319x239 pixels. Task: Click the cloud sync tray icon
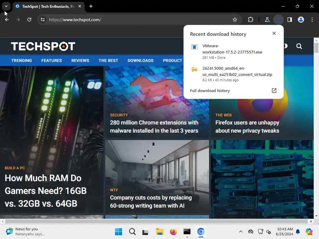point(251,232)
